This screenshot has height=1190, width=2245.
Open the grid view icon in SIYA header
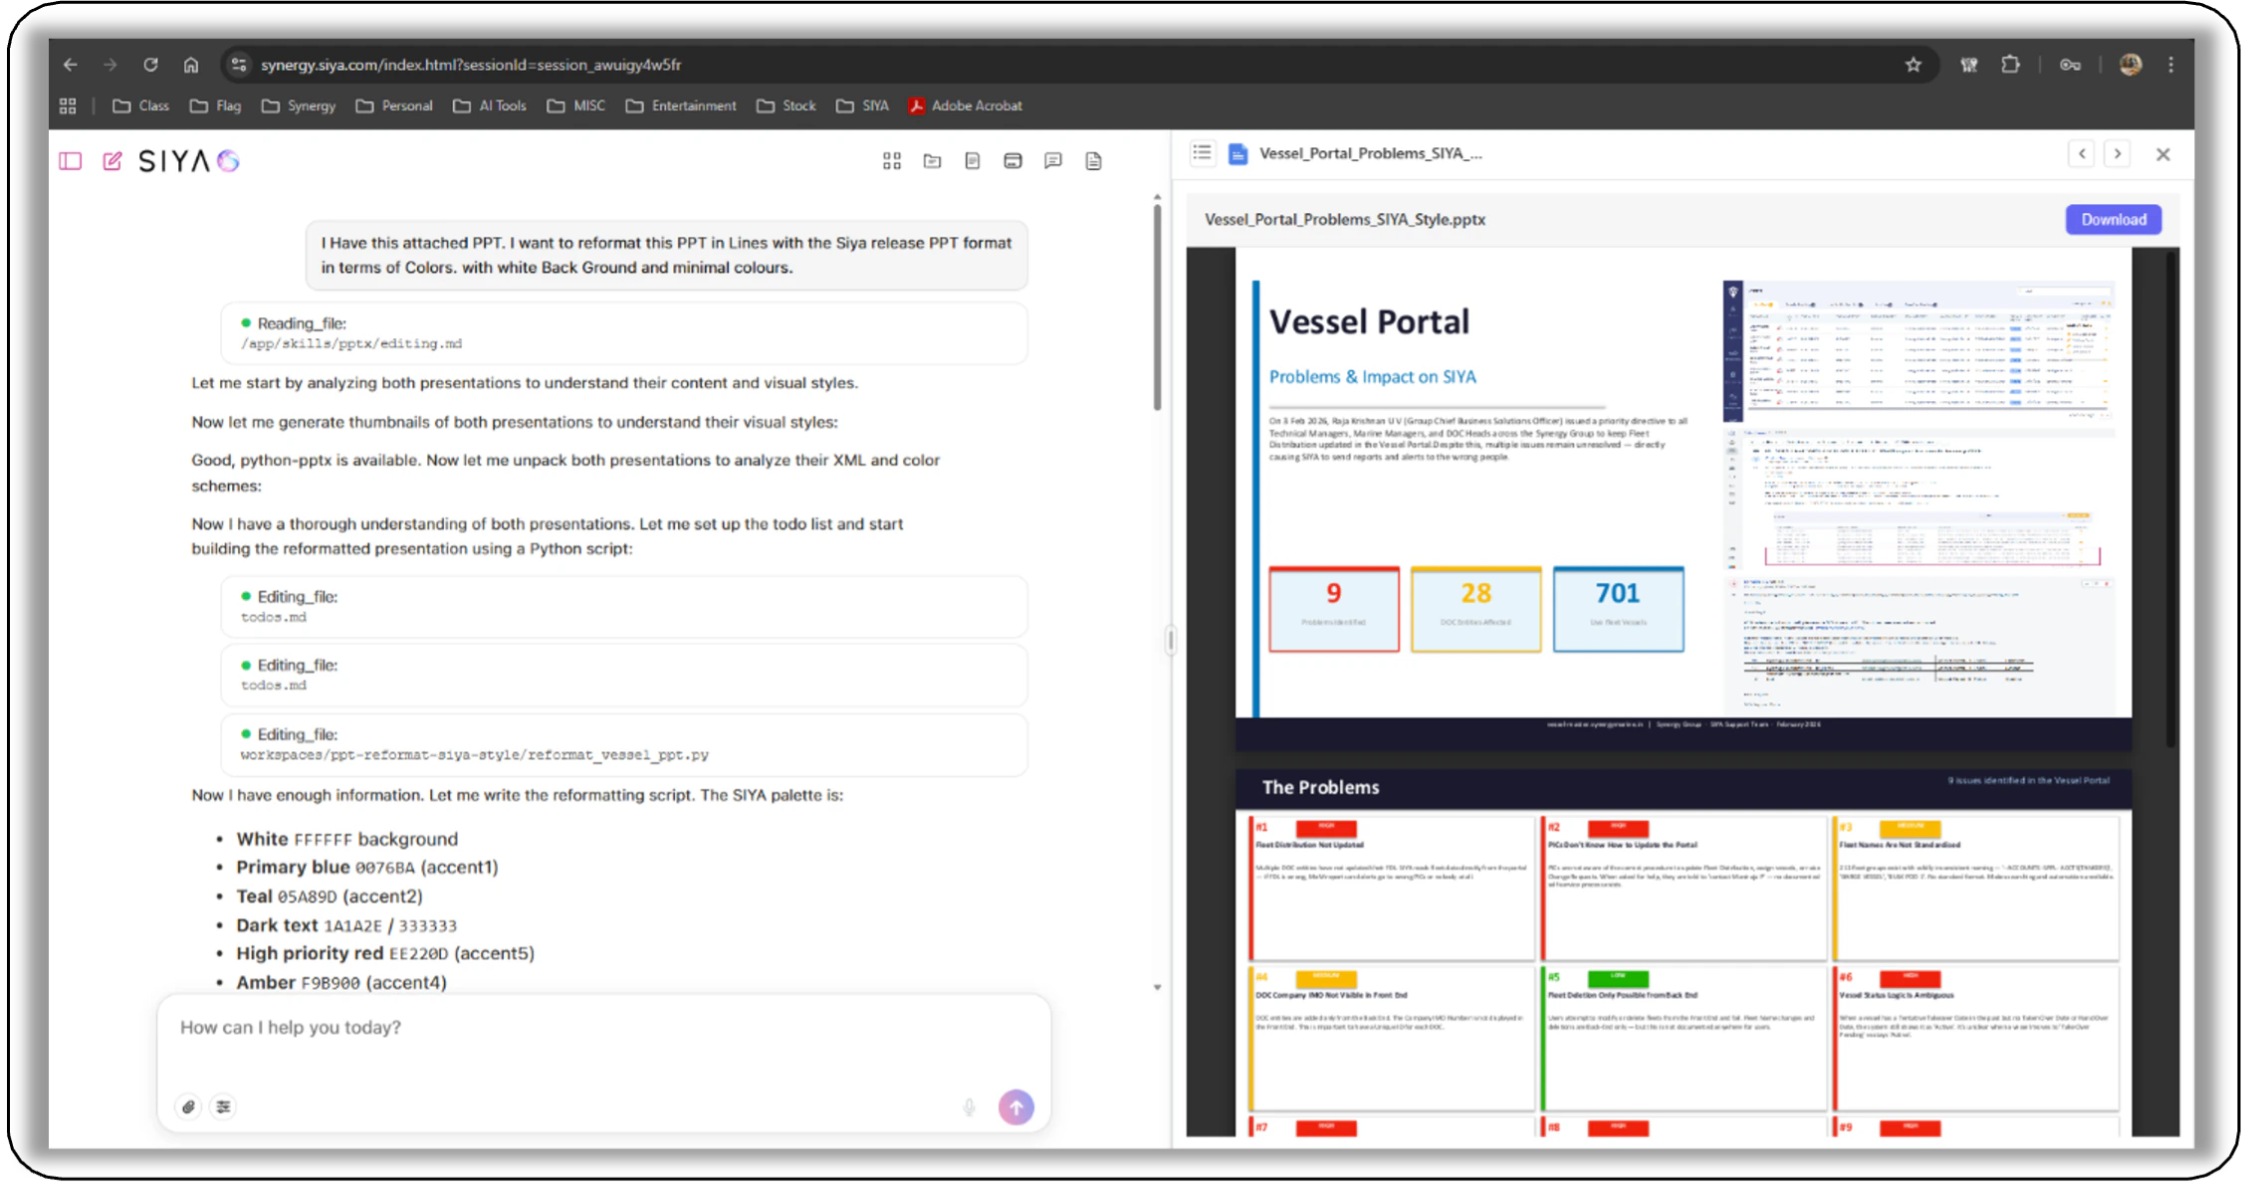tap(892, 161)
